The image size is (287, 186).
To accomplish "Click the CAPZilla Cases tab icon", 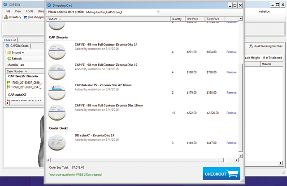I will point(7,46).
